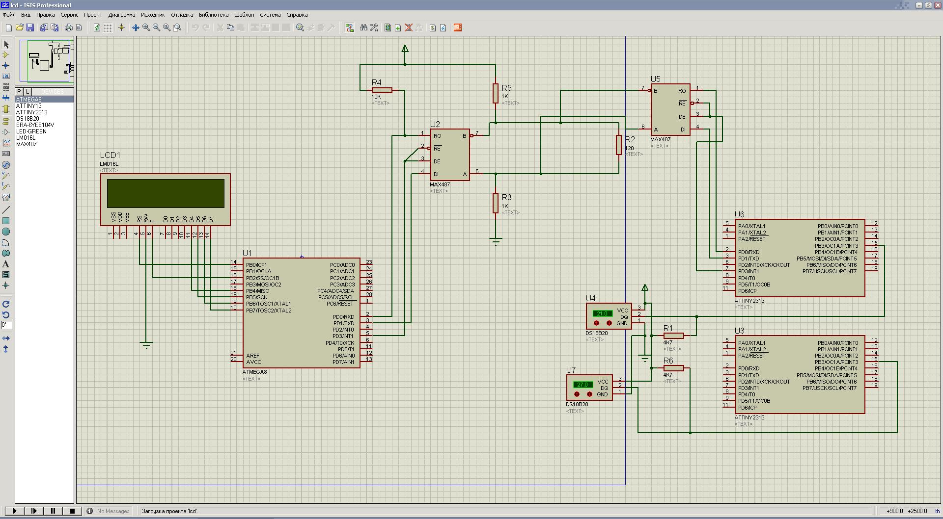Select junction dot mode

[6, 66]
